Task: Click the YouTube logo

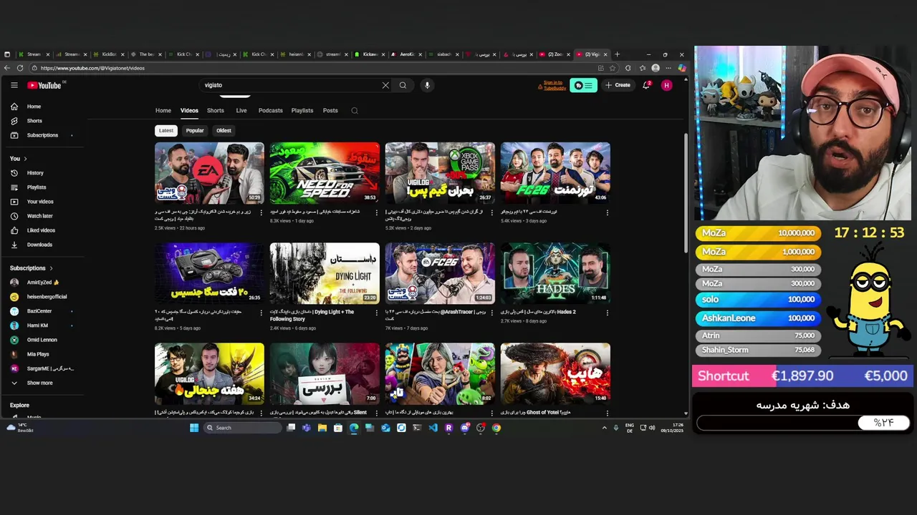Action: [44, 85]
